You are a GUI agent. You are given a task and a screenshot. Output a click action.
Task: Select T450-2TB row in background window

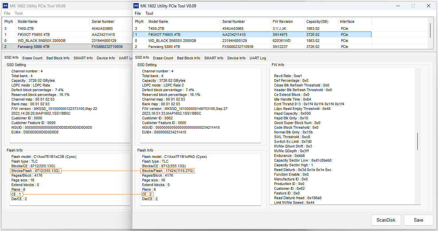coord(67,28)
